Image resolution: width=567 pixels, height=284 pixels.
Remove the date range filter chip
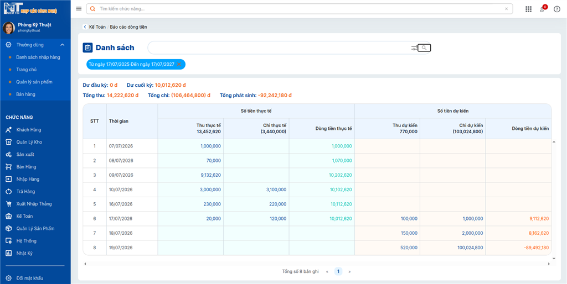coord(179,64)
